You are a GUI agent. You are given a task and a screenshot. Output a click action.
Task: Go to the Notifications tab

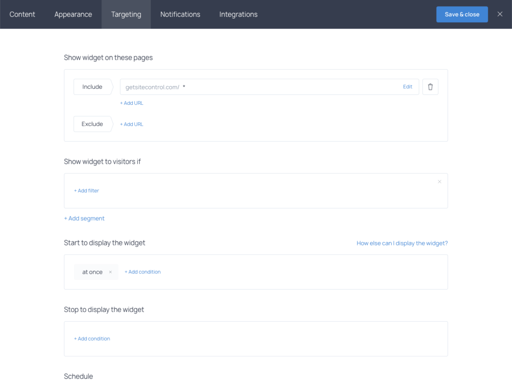click(x=180, y=14)
